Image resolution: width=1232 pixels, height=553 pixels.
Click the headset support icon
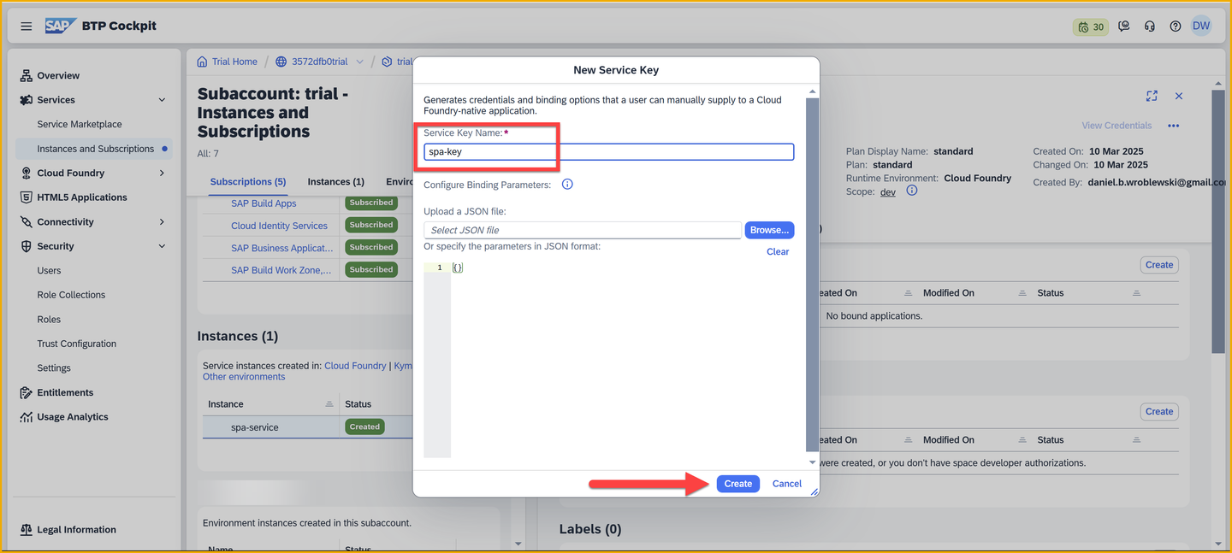pyautogui.click(x=1150, y=26)
